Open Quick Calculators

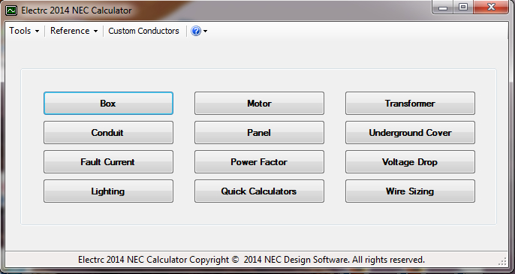pos(259,191)
